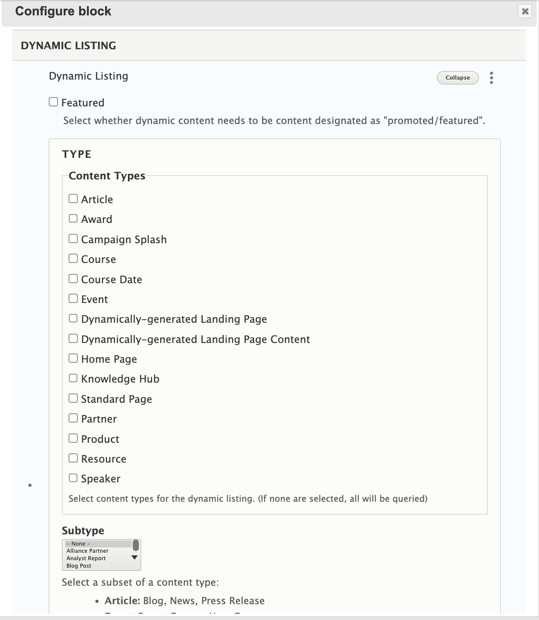Enable the Course content type
This screenshot has width=539, height=620.
click(73, 258)
